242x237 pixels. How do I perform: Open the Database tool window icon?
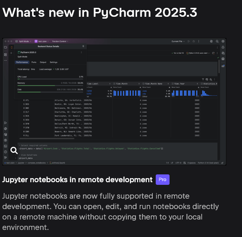coord(223,59)
